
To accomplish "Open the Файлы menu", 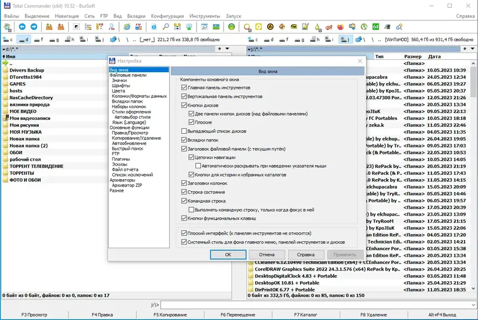I will [11, 16].
